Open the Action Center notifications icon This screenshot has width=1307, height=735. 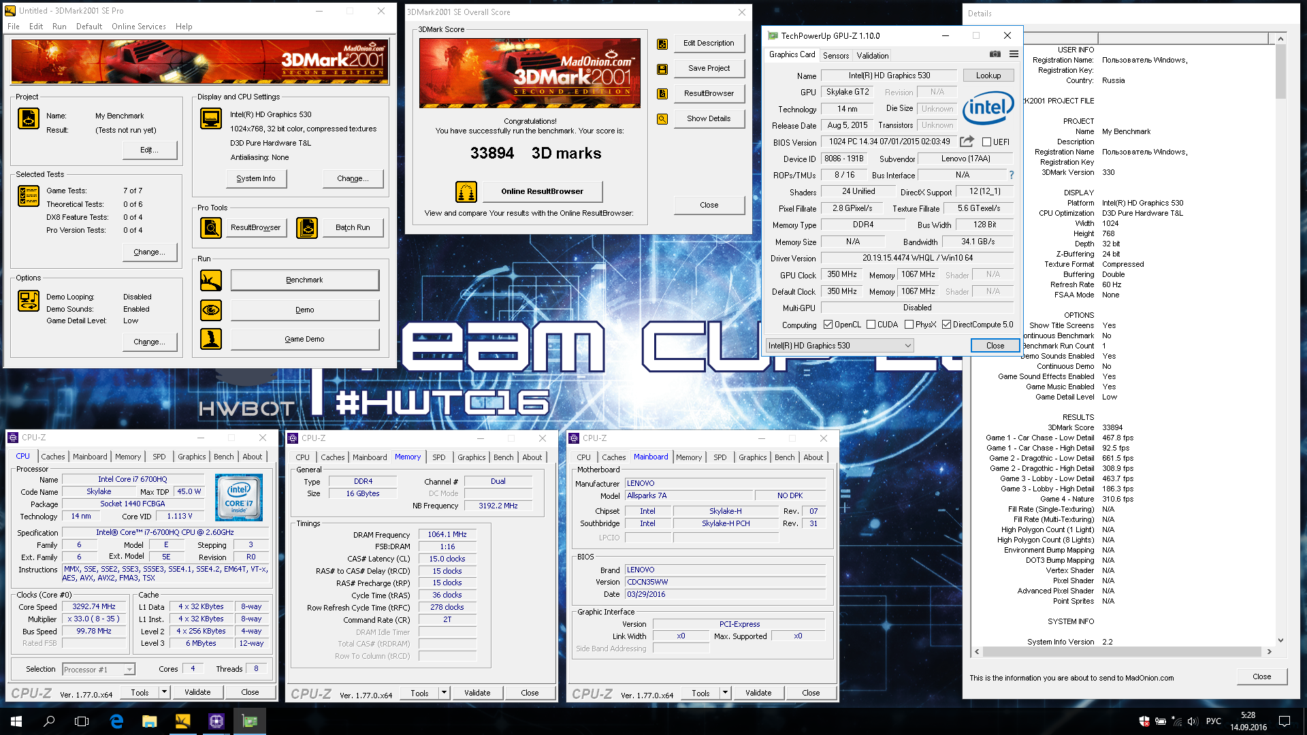1285,721
